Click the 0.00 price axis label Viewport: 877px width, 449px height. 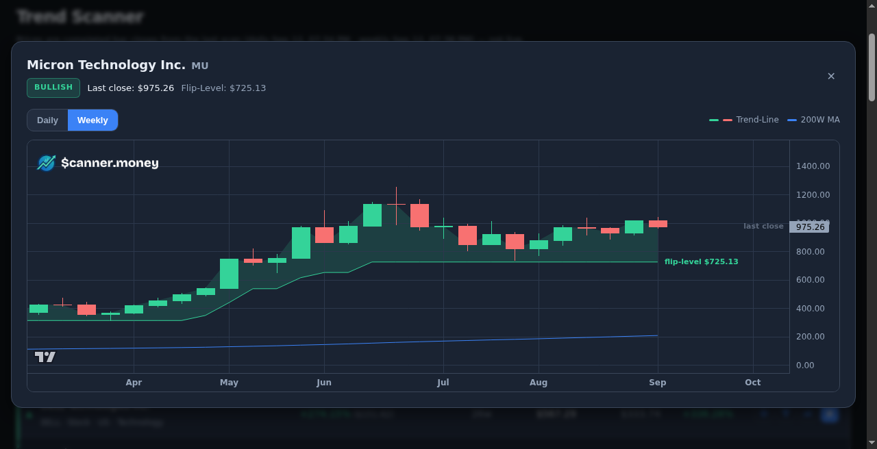[x=805, y=365]
